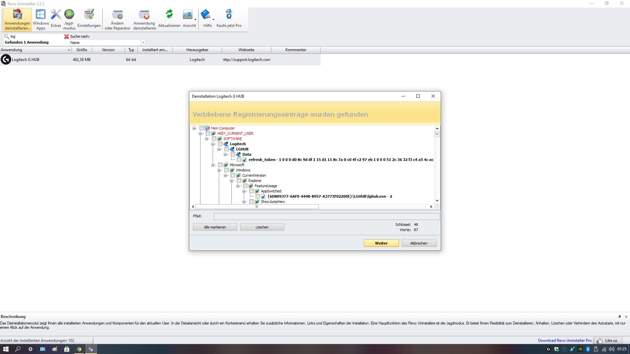Select the Logitech G HUB app icon
630x354 pixels.
pos(6,60)
